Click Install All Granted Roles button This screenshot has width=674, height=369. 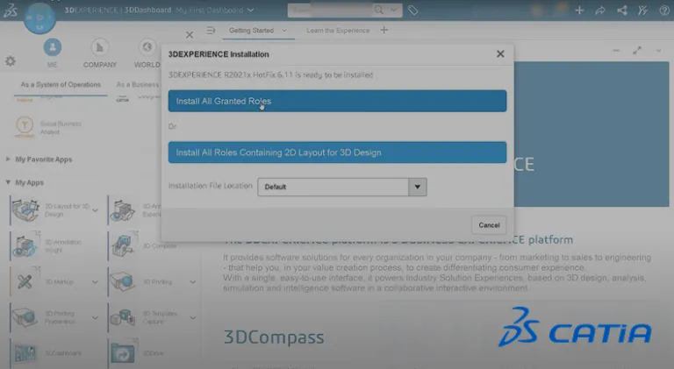pyautogui.click(x=337, y=101)
